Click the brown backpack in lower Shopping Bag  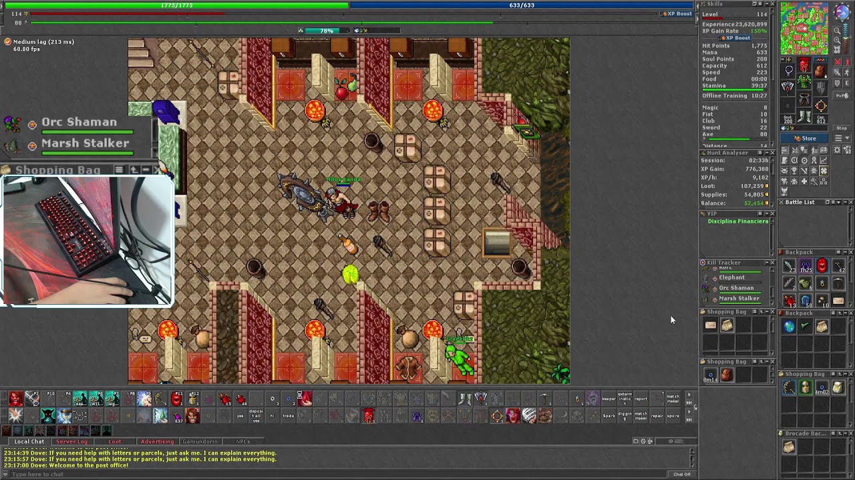click(727, 375)
